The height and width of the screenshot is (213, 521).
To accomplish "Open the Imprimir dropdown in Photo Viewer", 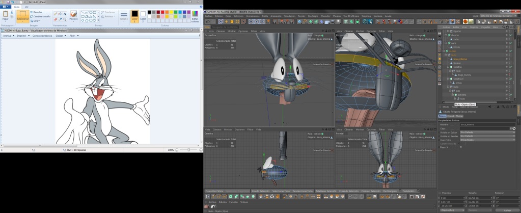I will point(23,36).
